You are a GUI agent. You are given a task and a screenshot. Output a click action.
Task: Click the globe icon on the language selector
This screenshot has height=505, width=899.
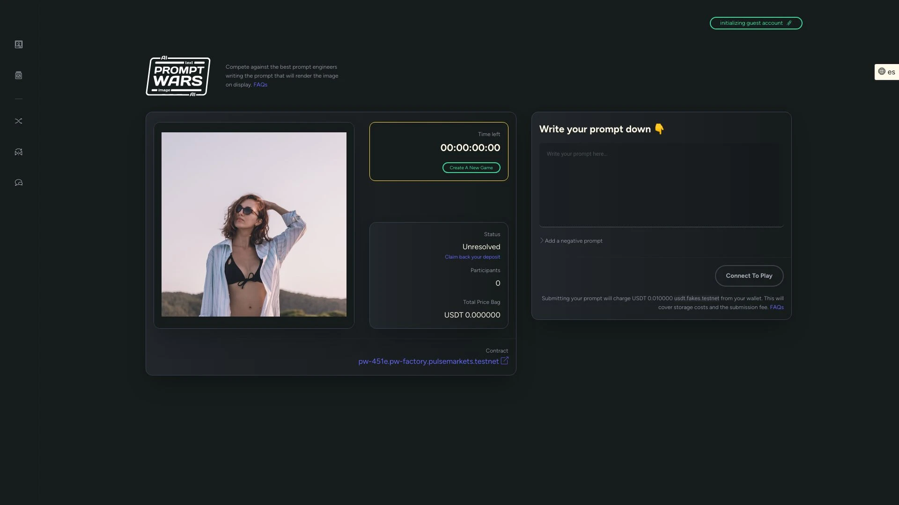[882, 72]
